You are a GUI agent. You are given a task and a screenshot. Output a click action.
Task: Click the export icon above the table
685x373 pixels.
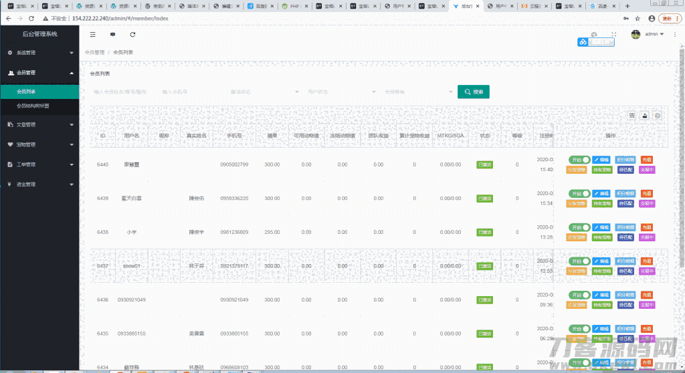click(x=644, y=116)
